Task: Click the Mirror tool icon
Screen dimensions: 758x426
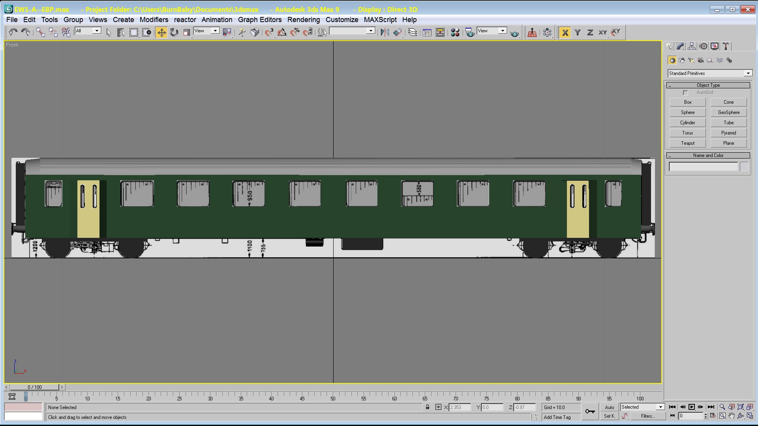Action: click(385, 32)
